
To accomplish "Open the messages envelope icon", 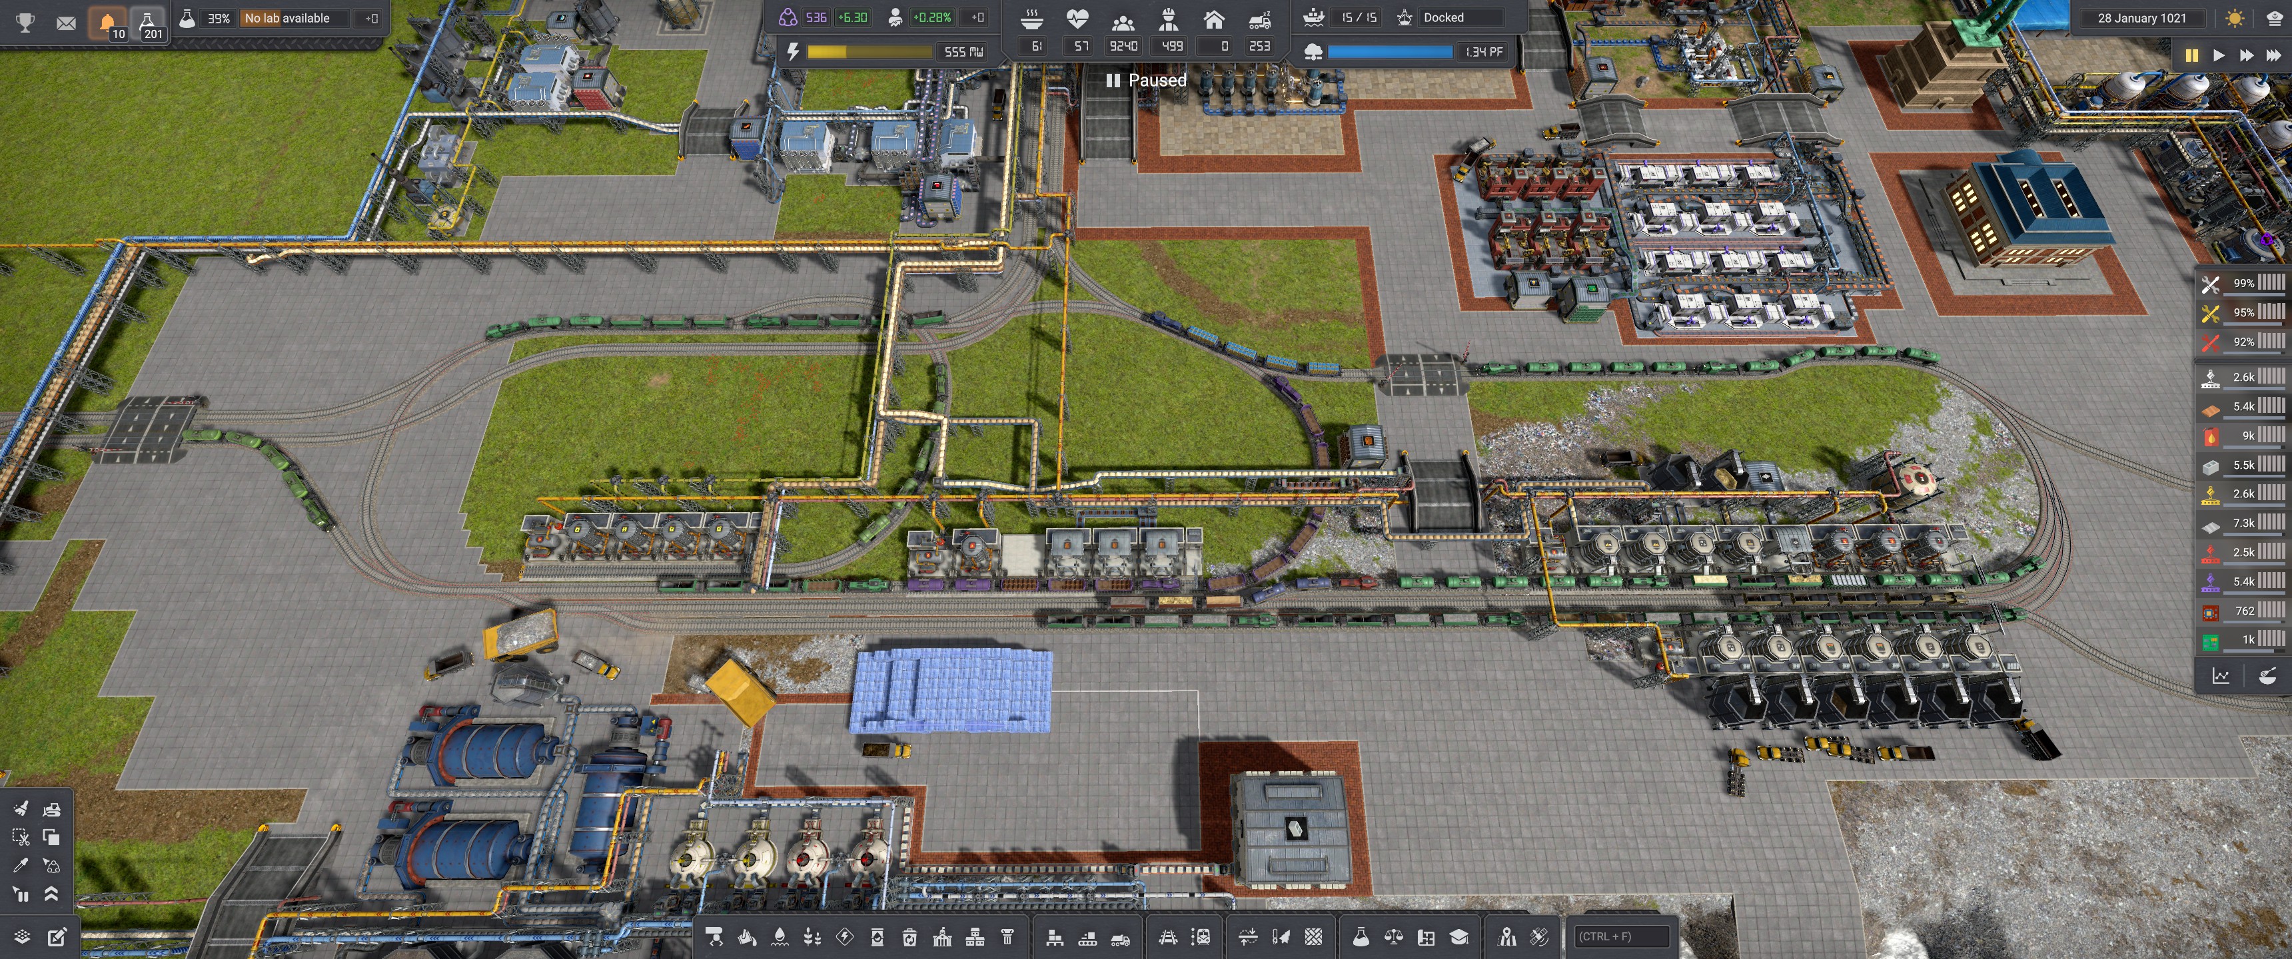I will (x=66, y=22).
